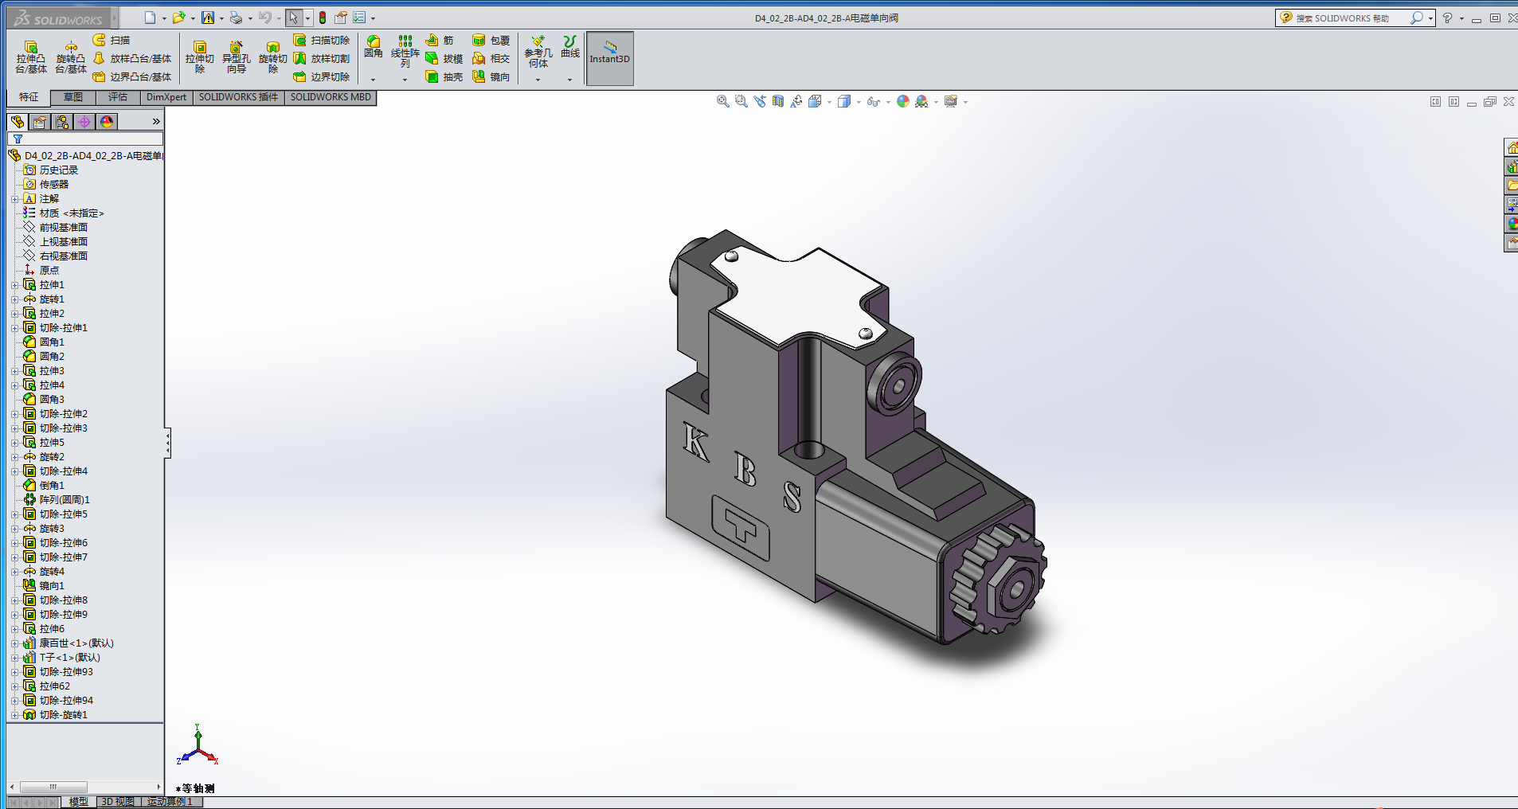The height and width of the screenshot is (809, 1518).
Task: Select 前视基准面 plane in feature tree
Action: coord(64,228)
